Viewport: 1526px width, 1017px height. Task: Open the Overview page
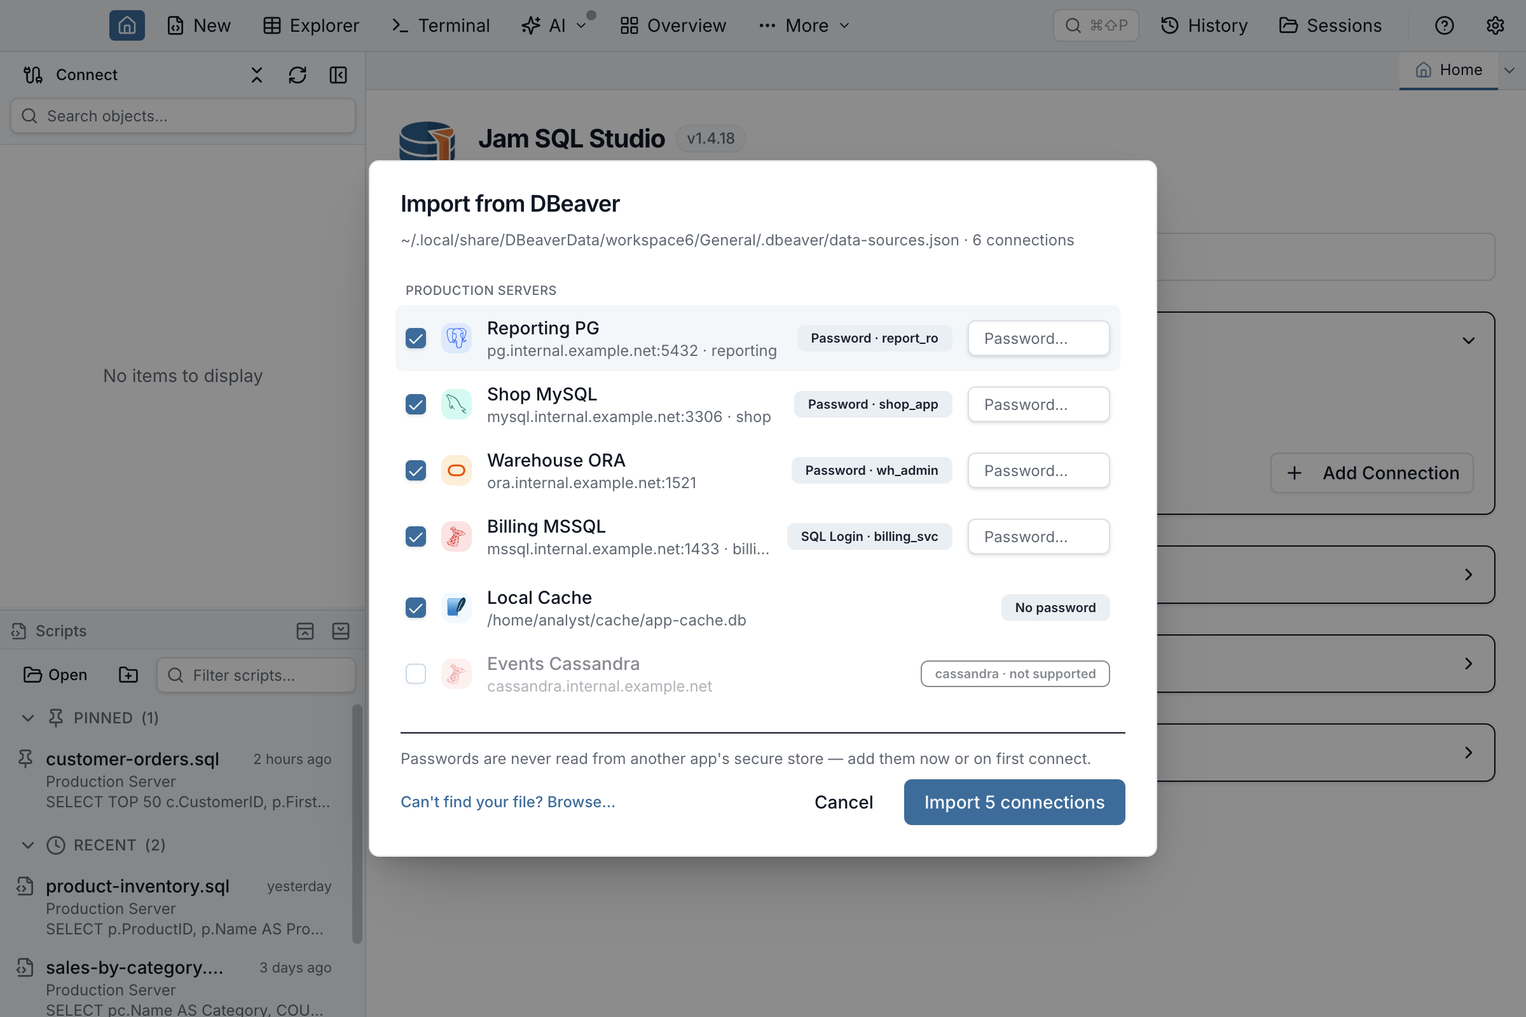tap(673, 25)
